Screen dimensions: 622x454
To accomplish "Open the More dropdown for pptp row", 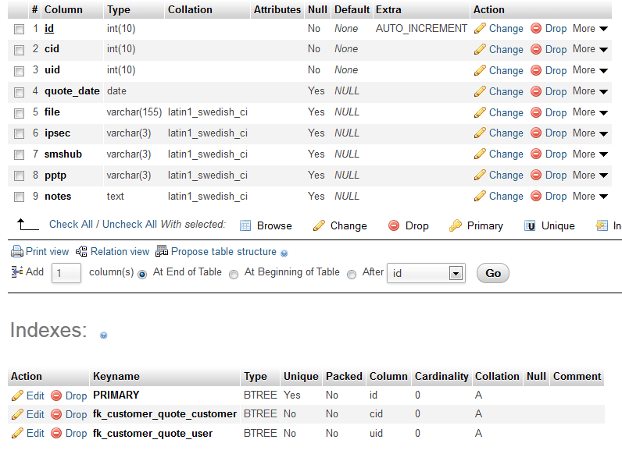I will 590,175.
